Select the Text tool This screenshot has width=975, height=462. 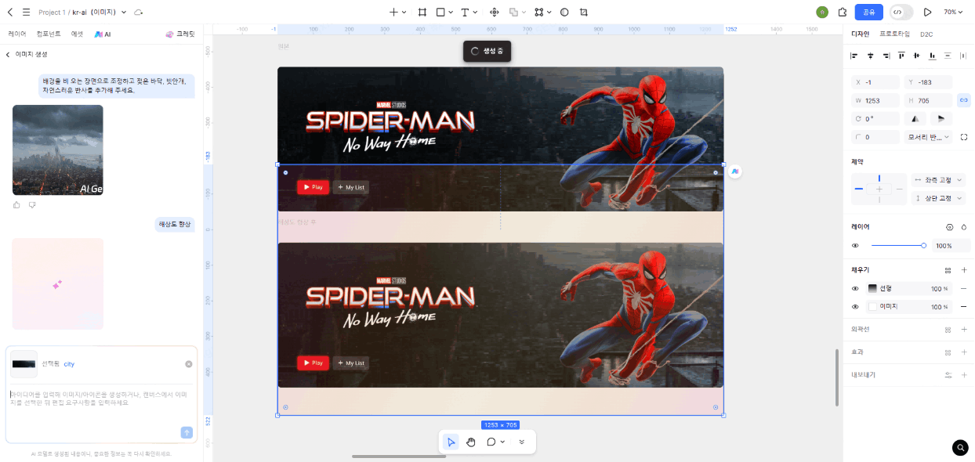click(465, 12)
